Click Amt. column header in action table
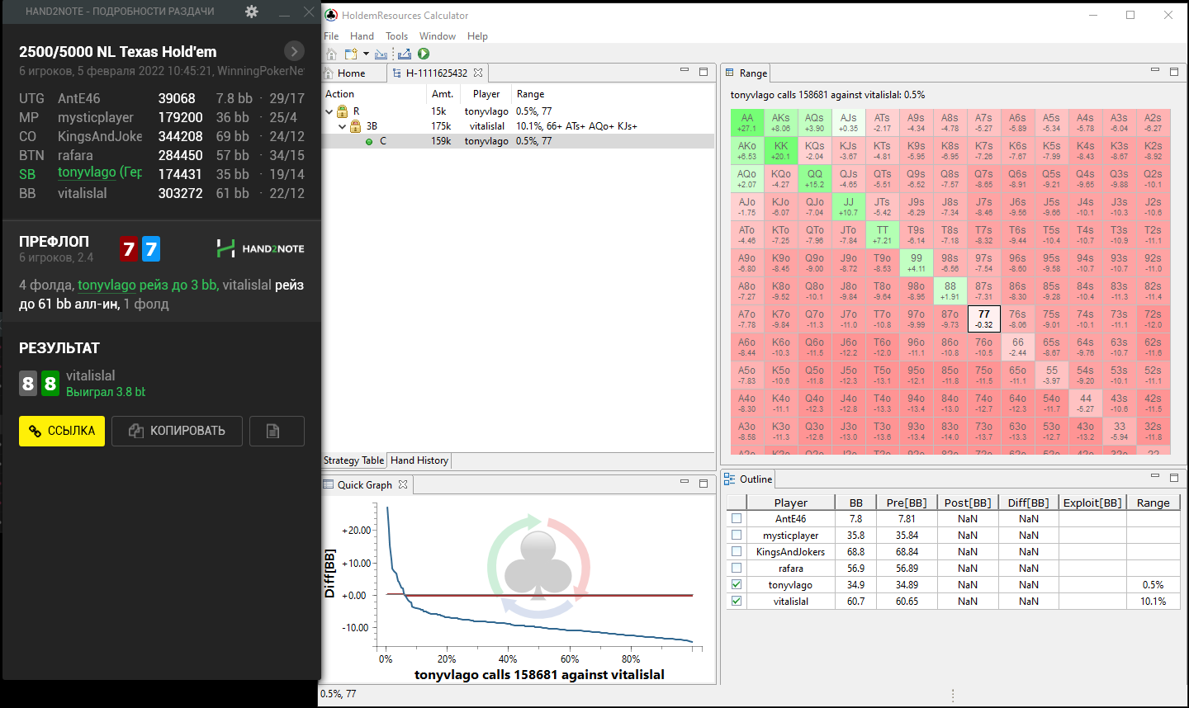Viewport: 1189px width, 708px height. 443,94
